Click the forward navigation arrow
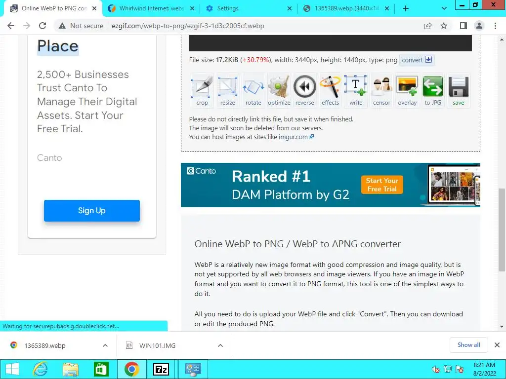Viewport: 506px width, 379px height. tap(27, 26)
